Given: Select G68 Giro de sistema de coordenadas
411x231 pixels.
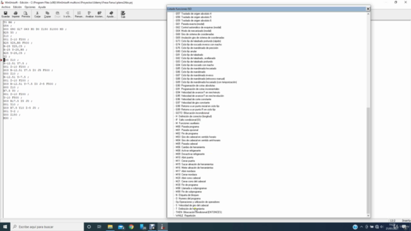Looking at the screenshot, I should coord(195,34).
